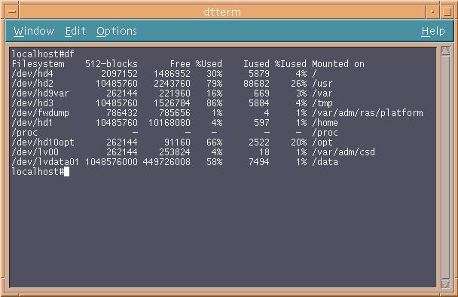Click the '86%' used value
The image size is (458, 297).
(215, 103)
